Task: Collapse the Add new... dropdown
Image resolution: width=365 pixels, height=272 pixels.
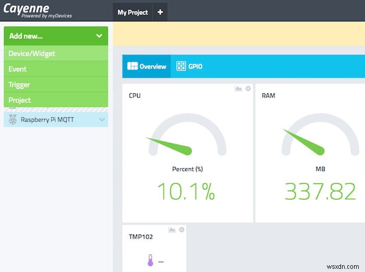Action: pos(99,36)
